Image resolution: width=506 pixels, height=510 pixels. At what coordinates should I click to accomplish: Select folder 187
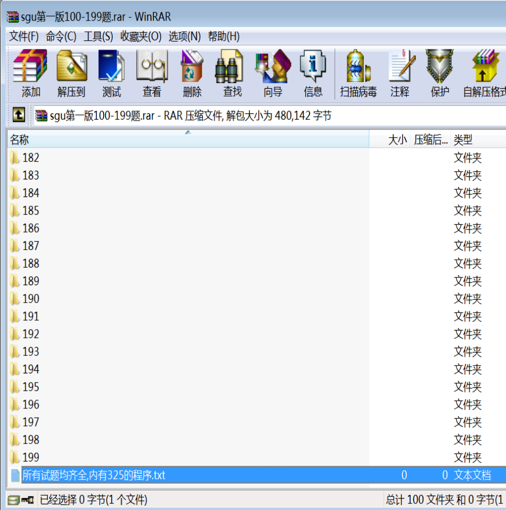click(x=31, y=246)
